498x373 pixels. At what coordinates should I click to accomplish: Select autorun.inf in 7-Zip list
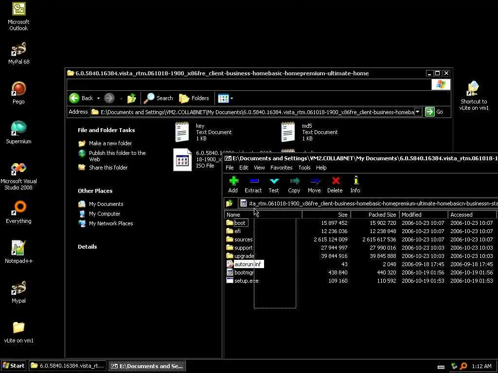[244, 264]
